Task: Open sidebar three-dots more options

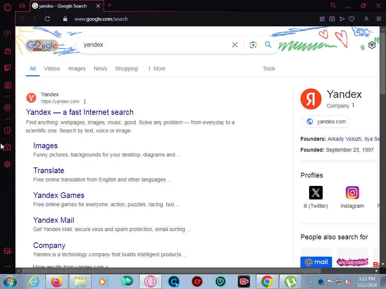Action: 8,266
